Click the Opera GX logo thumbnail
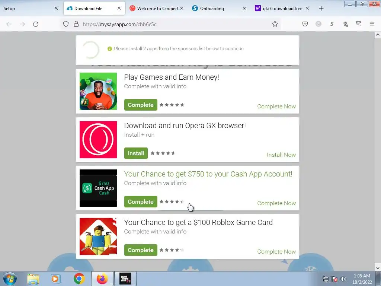The image size is (381, 286). coord(98,140)
